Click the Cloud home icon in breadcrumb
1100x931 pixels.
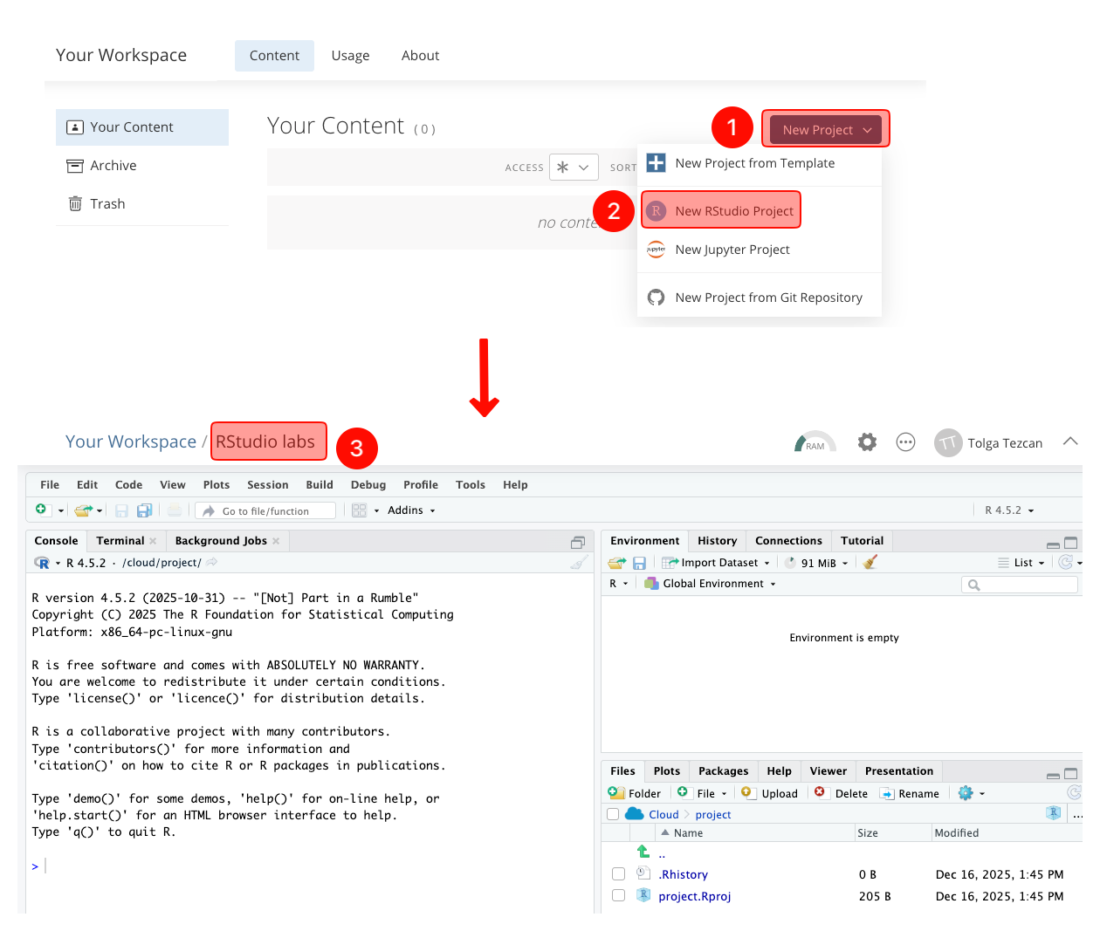[635, 814]
